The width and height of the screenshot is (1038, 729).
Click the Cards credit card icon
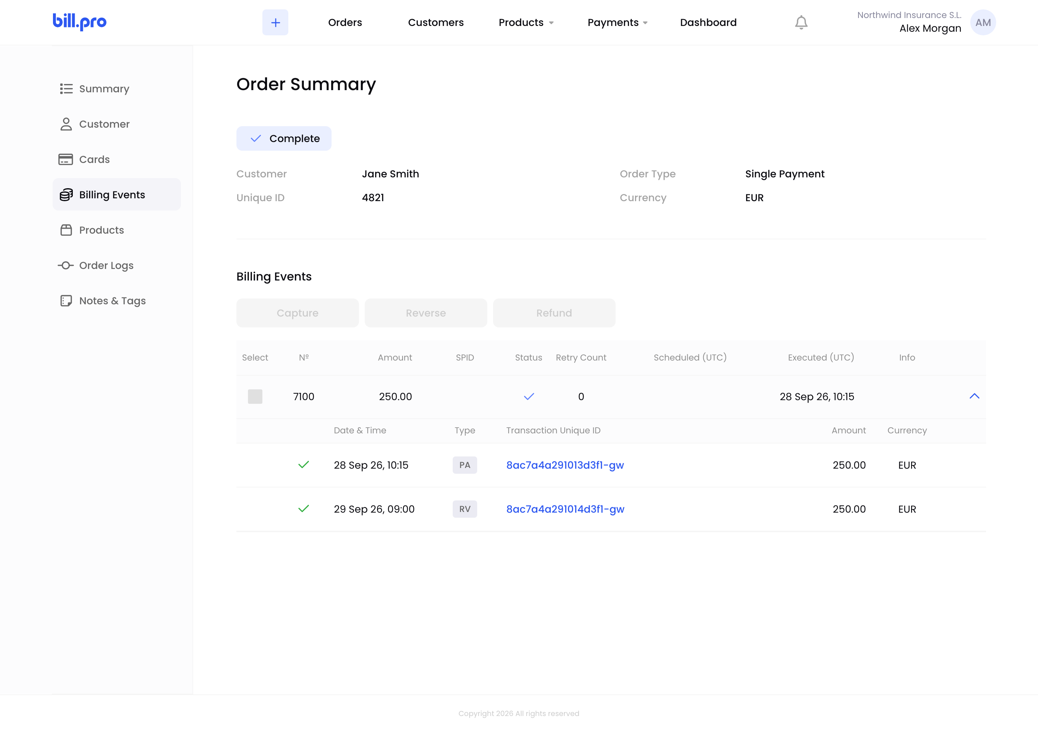coord(66,159)
